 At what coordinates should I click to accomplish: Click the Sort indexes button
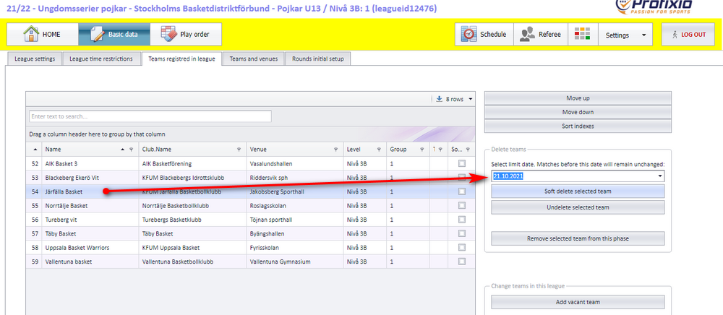(578, 126)
